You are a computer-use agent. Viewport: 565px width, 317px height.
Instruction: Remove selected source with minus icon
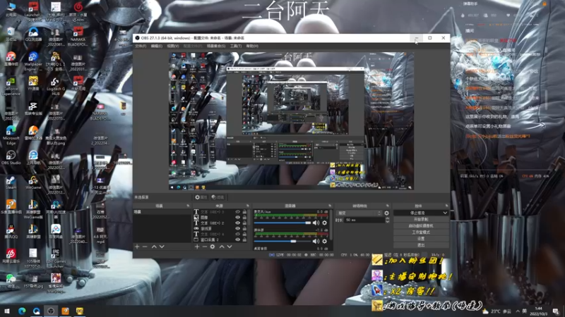(205, 247)
